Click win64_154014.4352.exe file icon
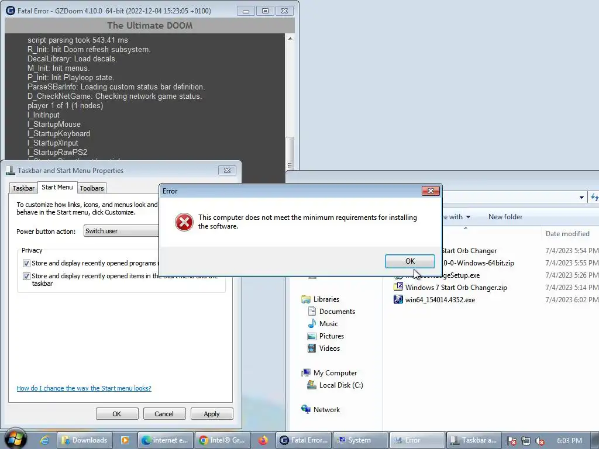 pos(398,299)
